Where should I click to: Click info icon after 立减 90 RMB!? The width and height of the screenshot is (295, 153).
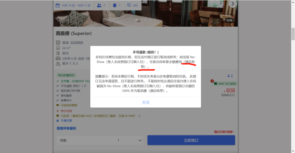[x=140, y=116]
